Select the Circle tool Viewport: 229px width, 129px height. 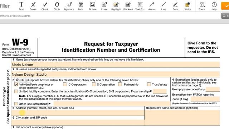pyautogui.click(x=57, y=6)
